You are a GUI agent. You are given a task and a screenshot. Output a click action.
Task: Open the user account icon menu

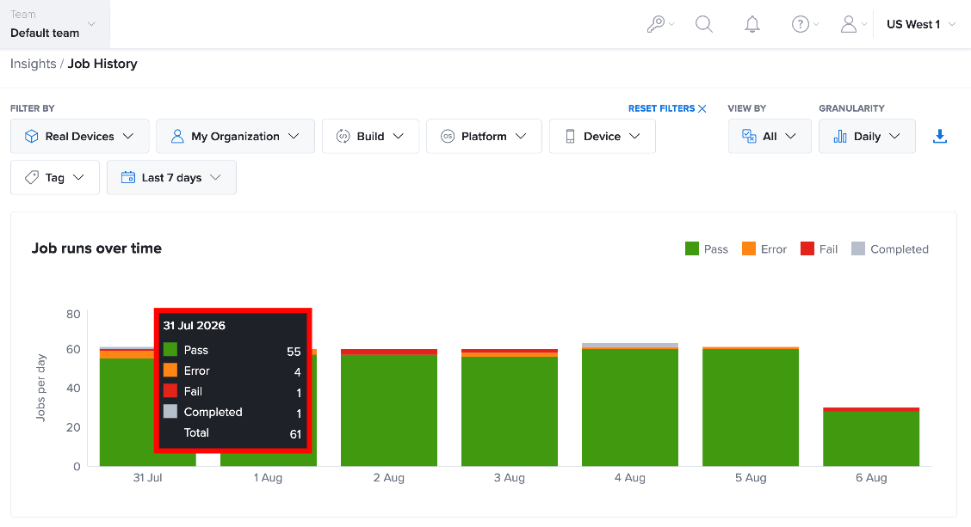pos(853,24)
